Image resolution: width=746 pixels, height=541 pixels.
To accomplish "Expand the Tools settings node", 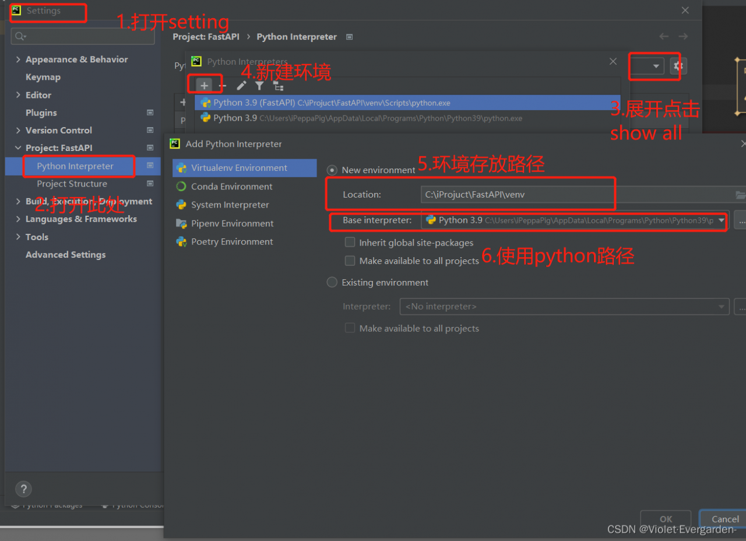I will 19,237.
